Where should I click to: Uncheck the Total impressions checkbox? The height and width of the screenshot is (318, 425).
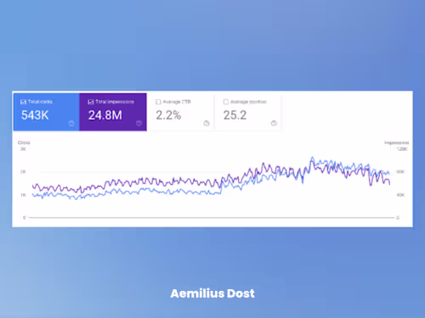point(91,102)
